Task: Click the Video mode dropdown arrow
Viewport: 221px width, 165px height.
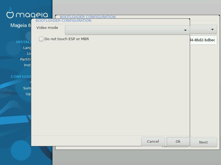Action: [185, 30]
